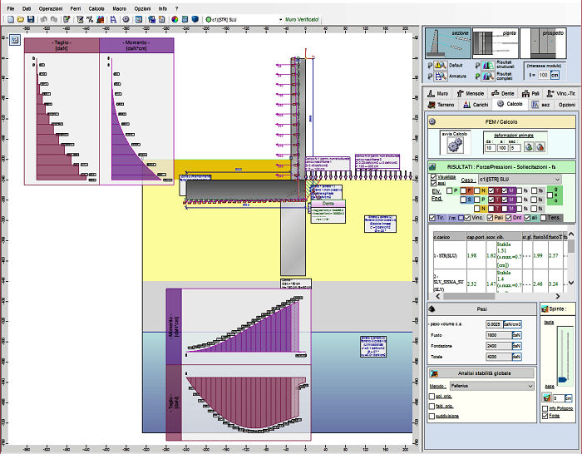
Task: Click the Spinte panel icon
Action: (x=545, y=307)
